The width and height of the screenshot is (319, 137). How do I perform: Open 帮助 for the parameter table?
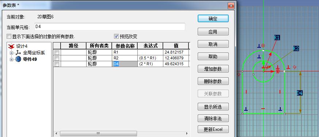213,56
